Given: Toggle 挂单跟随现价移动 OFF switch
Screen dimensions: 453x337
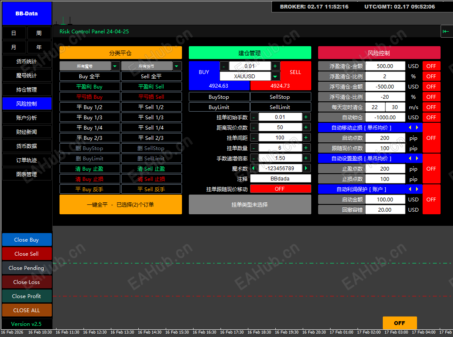Looking at the screenshot, I should pyautogui.click(x=280, y=189).
